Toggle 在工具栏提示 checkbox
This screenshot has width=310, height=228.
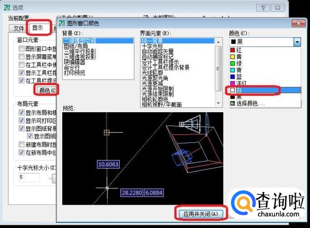[21, 80]
